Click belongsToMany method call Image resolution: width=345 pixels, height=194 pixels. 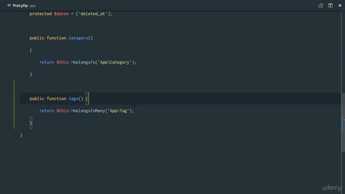coord(89,110)
